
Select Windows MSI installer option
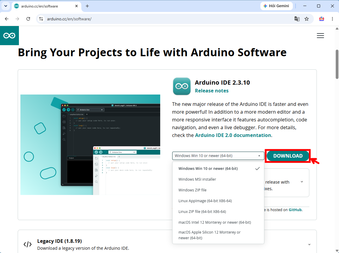pos(218,179)
